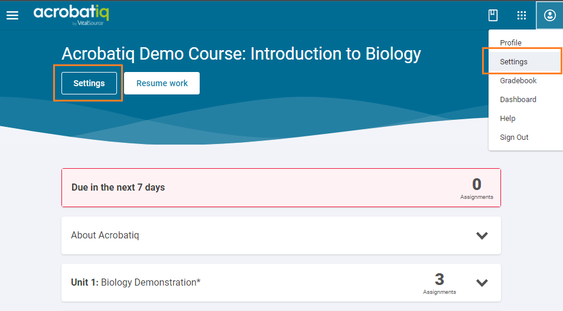The height and width of the screenshot is (311, 563).
Task: Expand the About Acrobatiq section chevron
Action: (x=482, y=235)
